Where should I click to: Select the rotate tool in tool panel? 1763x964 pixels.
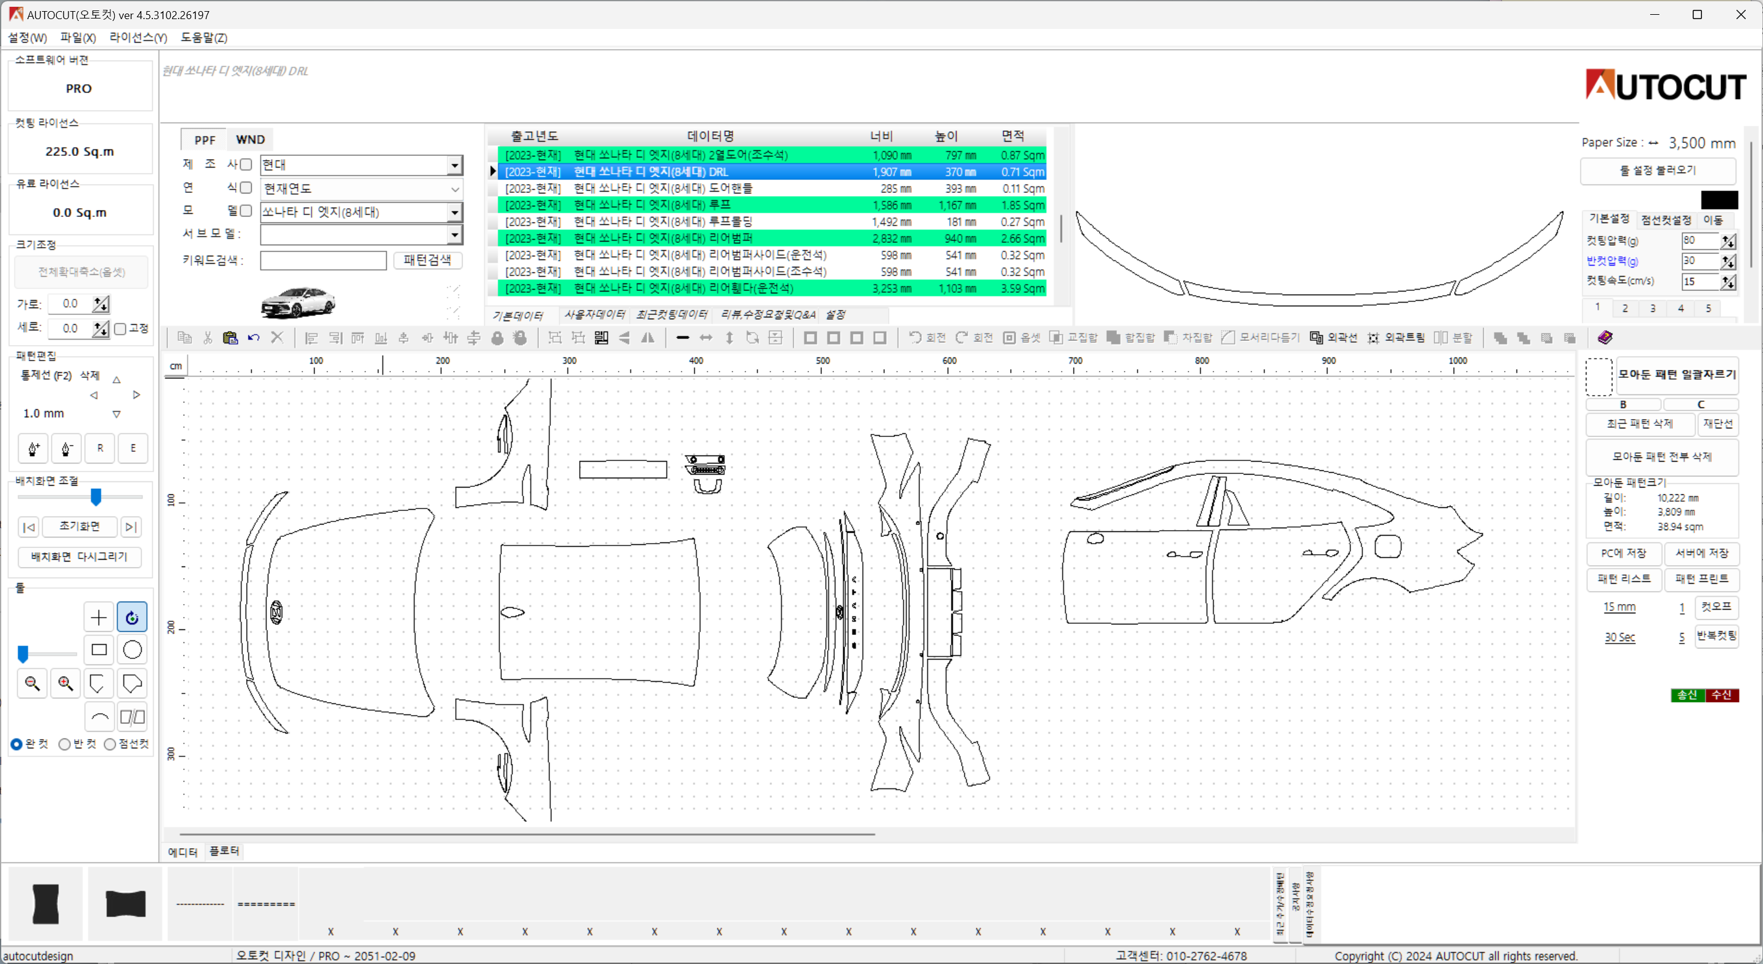132,617
